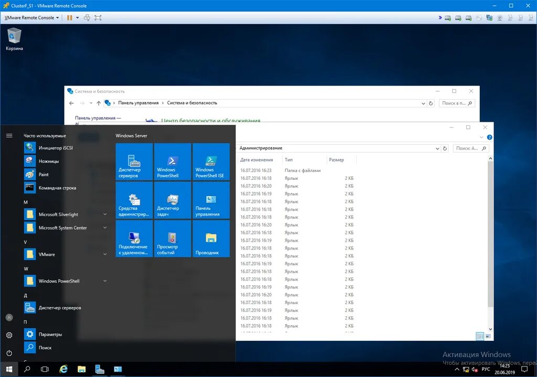This screenshot has height=377, width=537.
Task: Click the volume icon in system tray
Action: pos(475,370)
